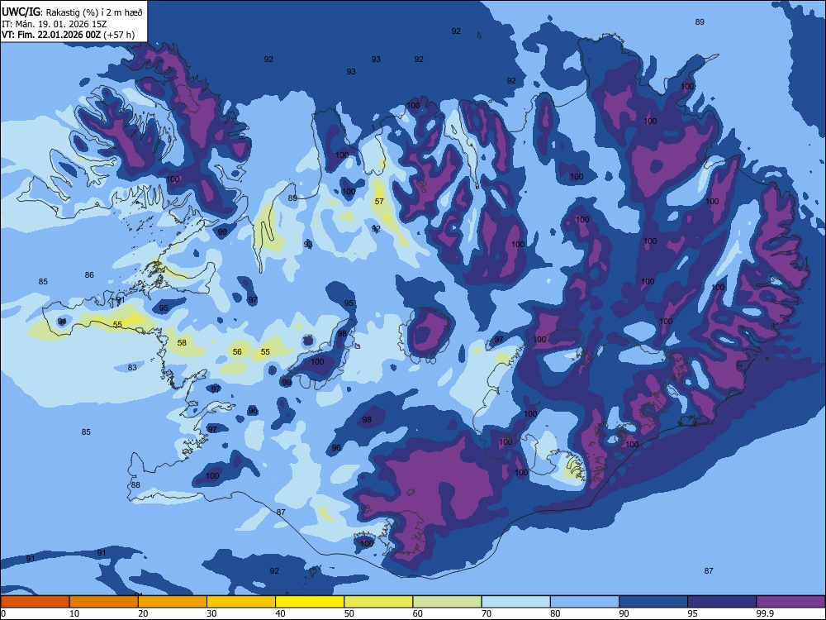Image resolution: width=826 pixels, height=620 pixels.
Task: Click the dark orange 0–10 legend swatch
Action: click(35, 602)
